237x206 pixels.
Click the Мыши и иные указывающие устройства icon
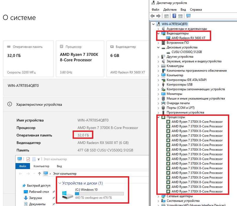click(163, 99)
